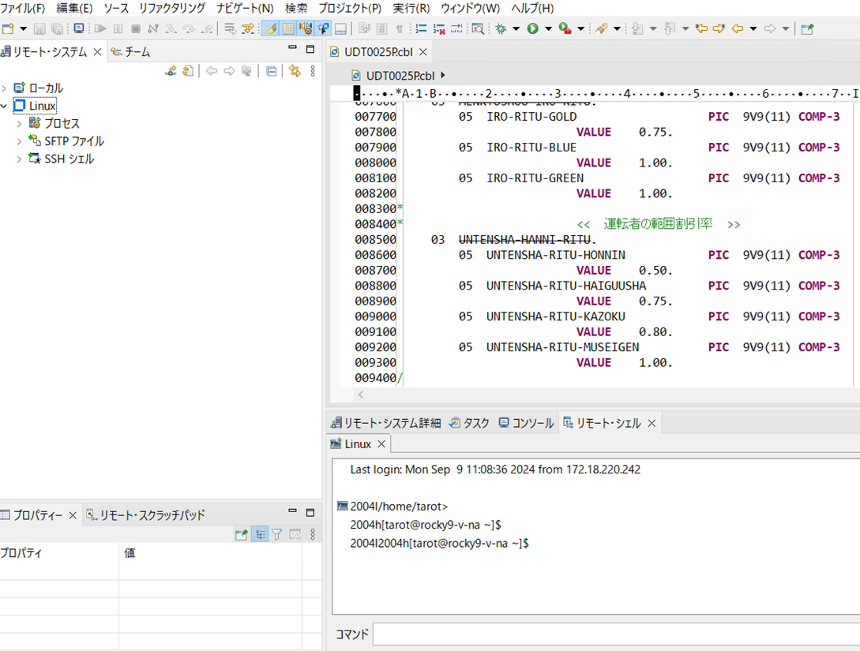Open the New wizard dropdown arrow
The image size is (860, 651).
tap(24, 28)
